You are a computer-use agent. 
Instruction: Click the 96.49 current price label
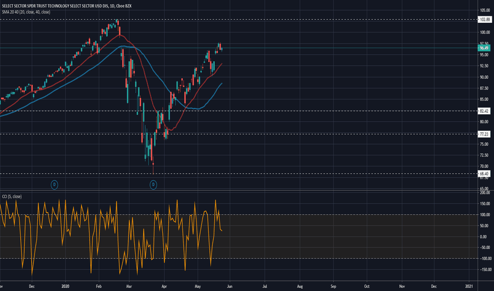click(484, 48)
